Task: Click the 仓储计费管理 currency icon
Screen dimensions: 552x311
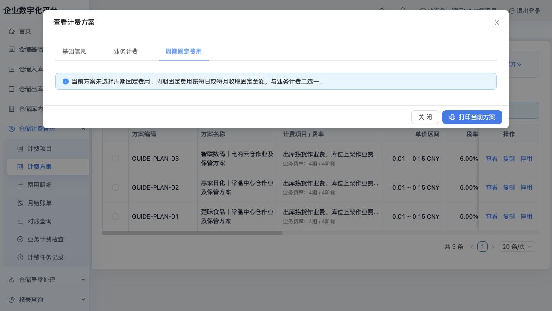Action: 12,129
